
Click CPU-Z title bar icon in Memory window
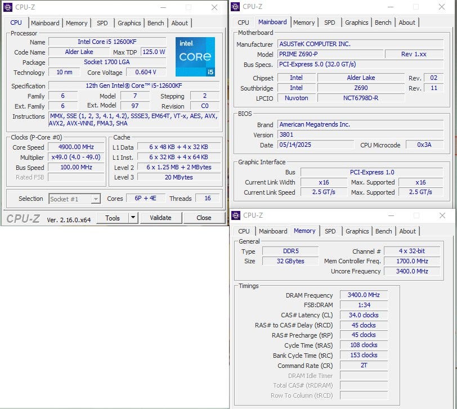[x=236, y=215]
